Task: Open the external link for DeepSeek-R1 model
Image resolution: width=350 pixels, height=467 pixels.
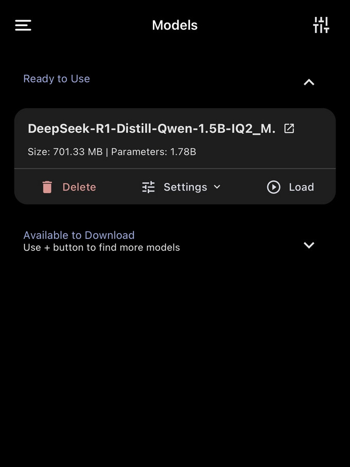Action: pyautogui.click(x=289, y=128)
